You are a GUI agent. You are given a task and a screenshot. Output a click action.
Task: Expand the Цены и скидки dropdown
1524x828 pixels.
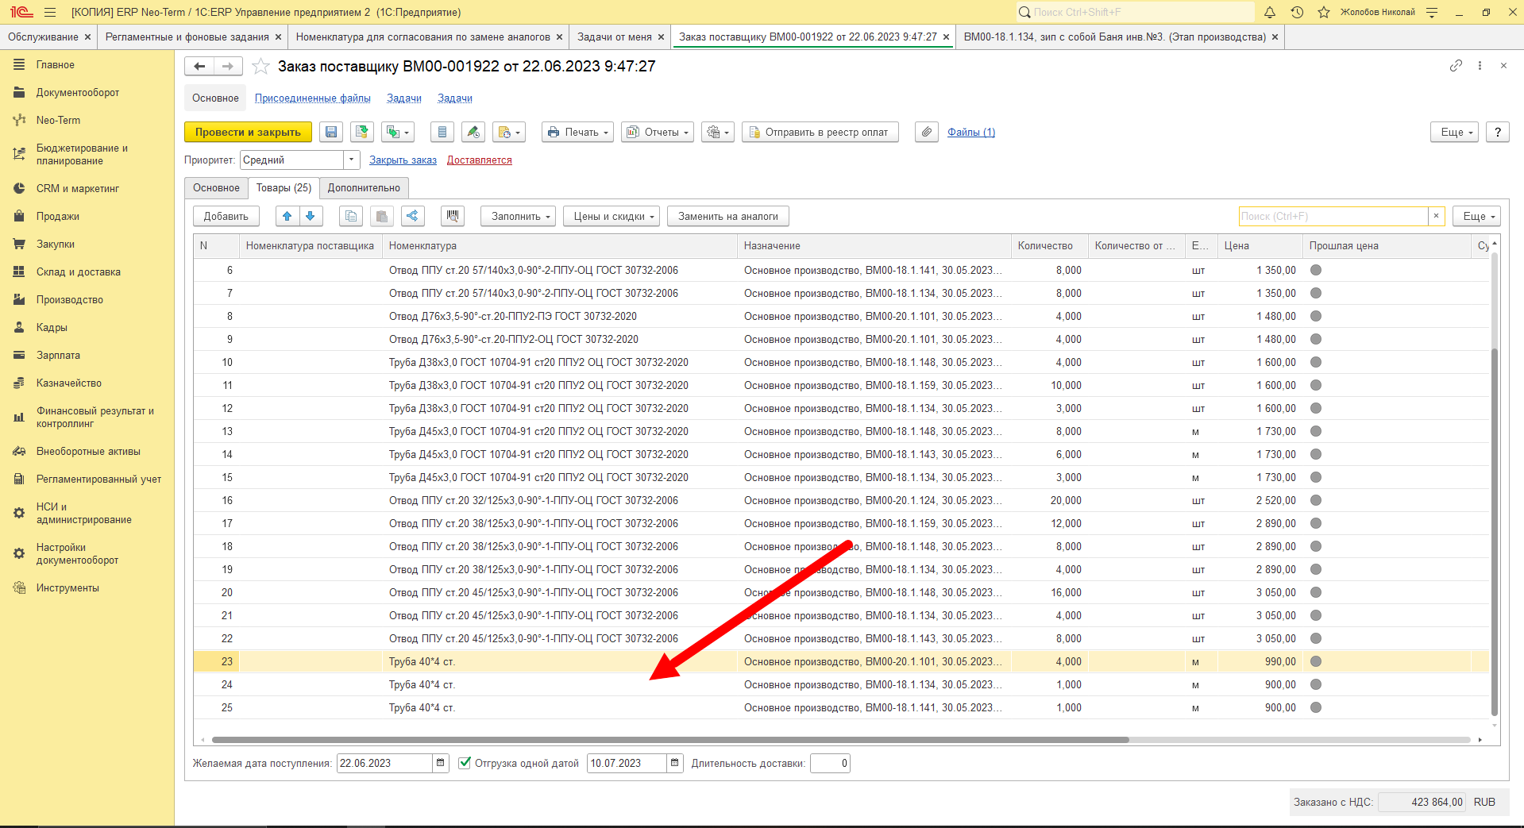[x=612, y=216]
